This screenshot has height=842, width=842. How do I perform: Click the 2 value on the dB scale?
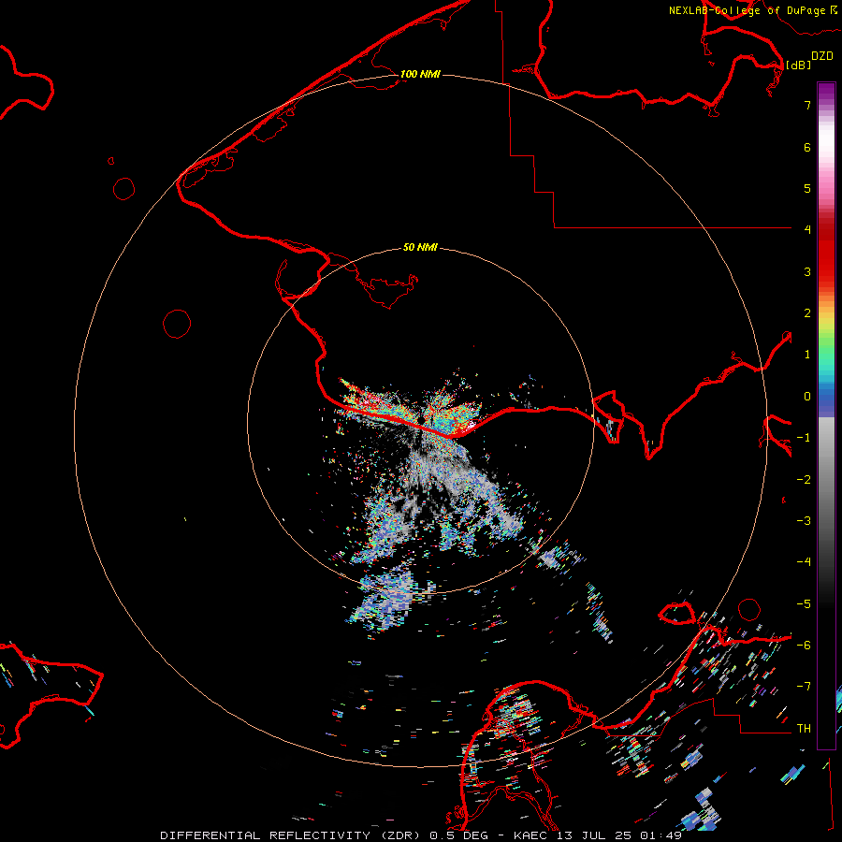807,313
